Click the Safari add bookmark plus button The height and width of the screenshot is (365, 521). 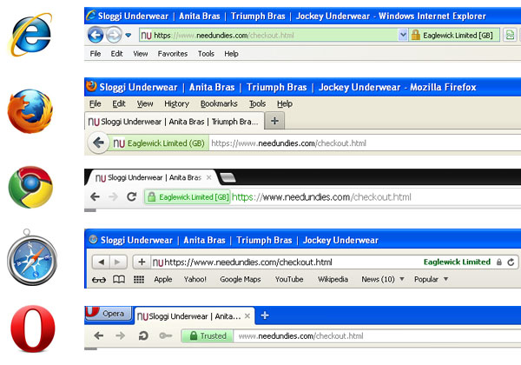point(142,262)
